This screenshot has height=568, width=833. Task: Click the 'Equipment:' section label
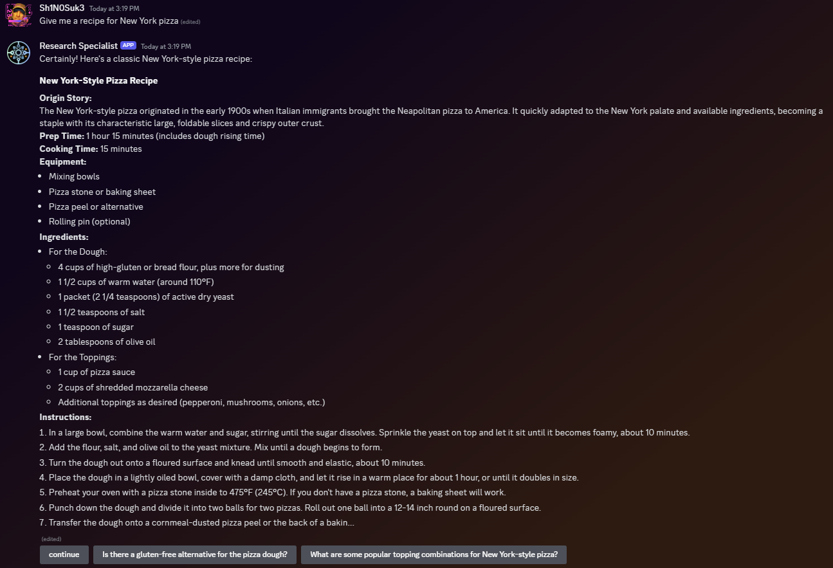pos(63,161)
